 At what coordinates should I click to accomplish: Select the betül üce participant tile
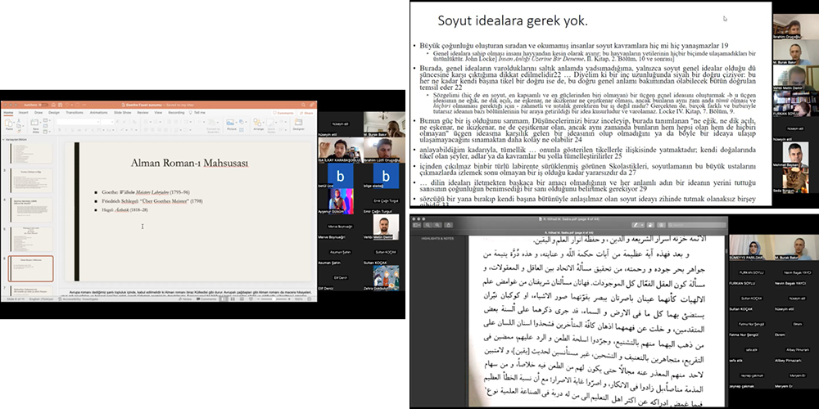pos(340,177)
